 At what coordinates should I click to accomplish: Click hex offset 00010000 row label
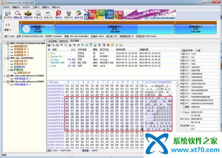[56, 142]
